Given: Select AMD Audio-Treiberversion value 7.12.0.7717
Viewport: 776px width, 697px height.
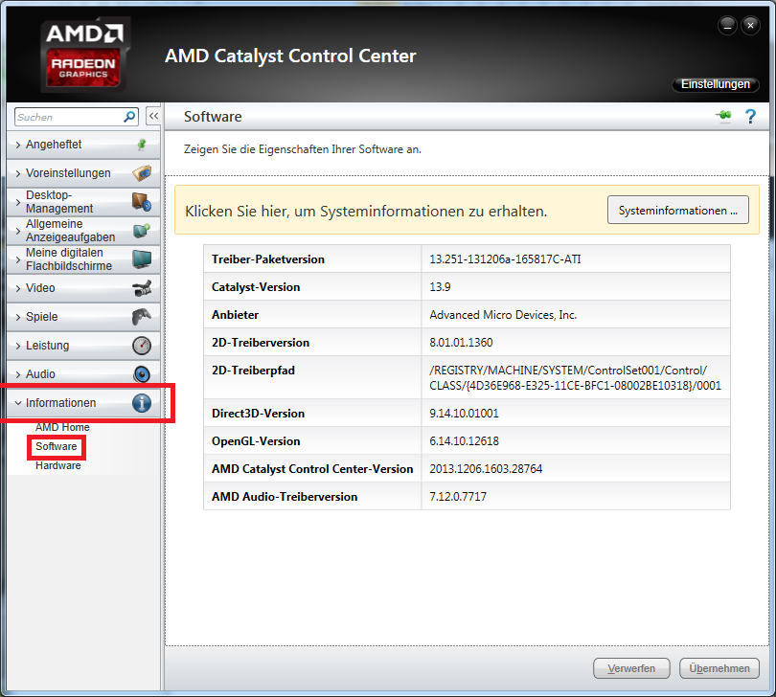Looking at the screenshot, I should [458, 497].
